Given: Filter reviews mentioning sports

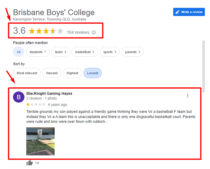Looking at the screenshot, I should tap(110, 52).
